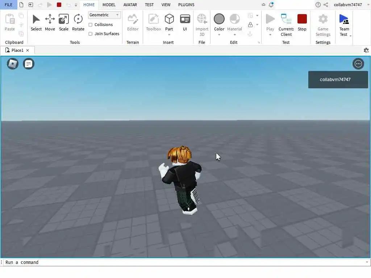Click the share icon near username

pos(326,4)
